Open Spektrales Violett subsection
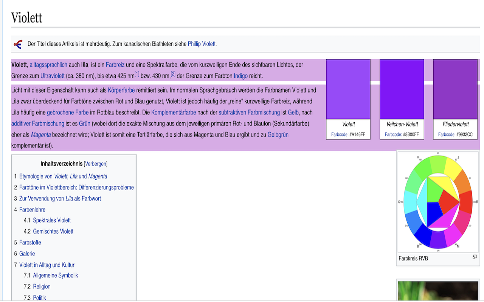 coord(52,220)
